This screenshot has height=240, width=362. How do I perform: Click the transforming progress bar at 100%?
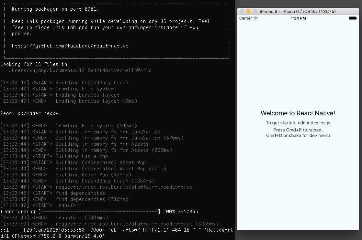click(x=99, y=212)
